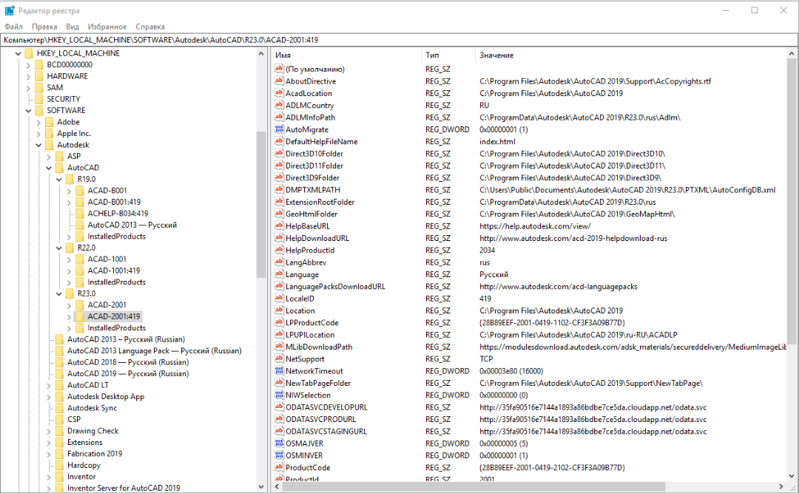Image resolution: width=799 pixels, height=493 pixels.
Task: Click the string icon next to AcadLocation
Action: (279, 93)
